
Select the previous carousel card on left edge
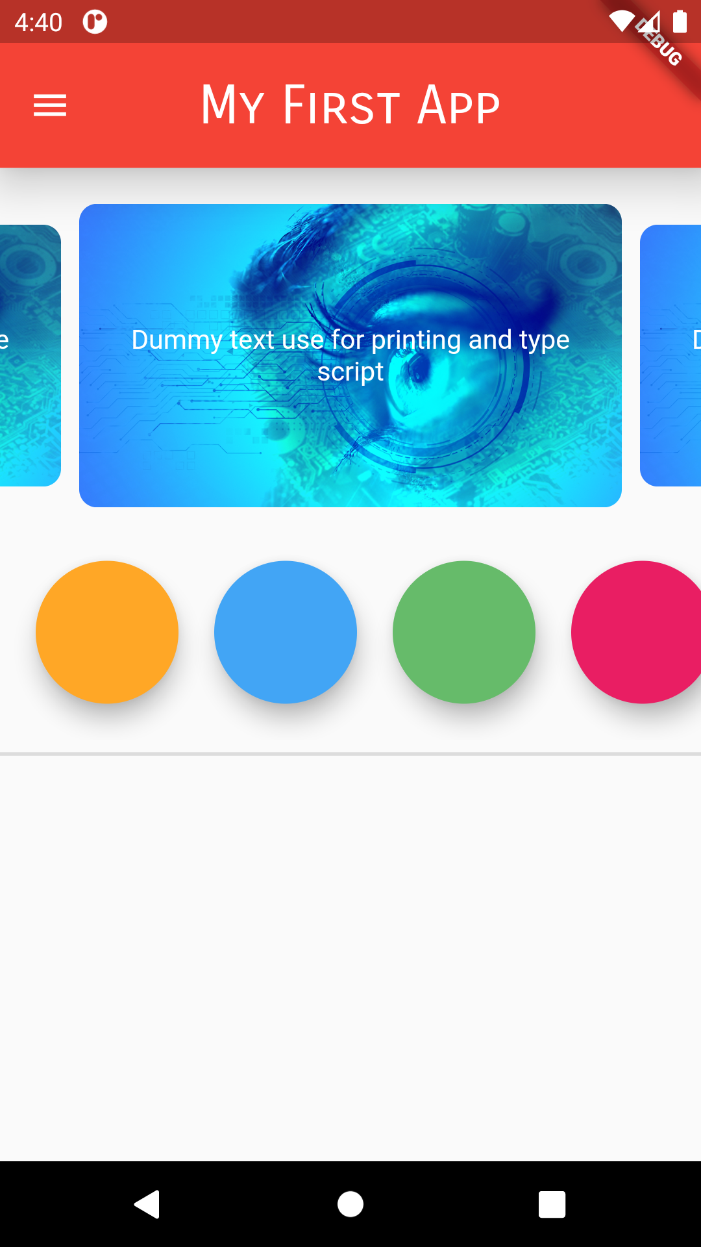(30, 355)
